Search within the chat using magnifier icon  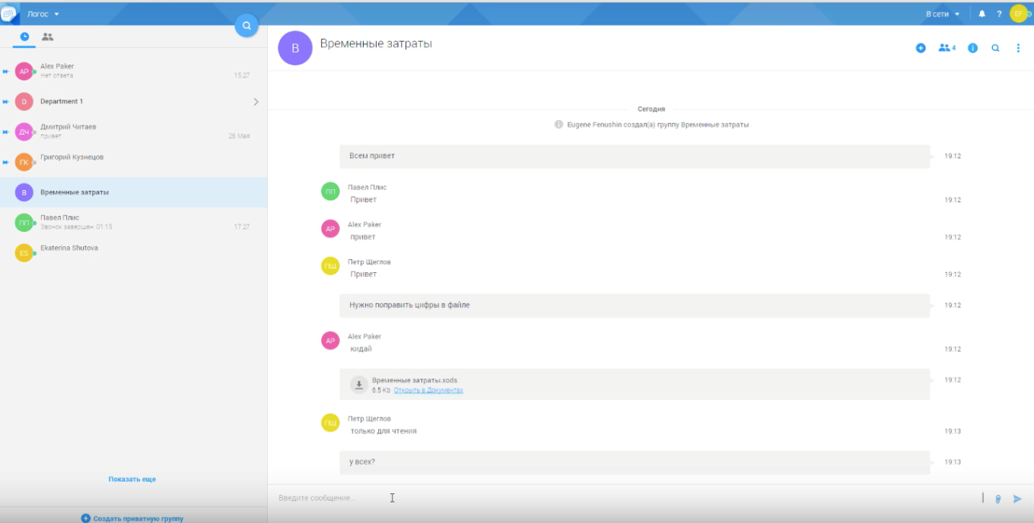(x=995, y=48)
